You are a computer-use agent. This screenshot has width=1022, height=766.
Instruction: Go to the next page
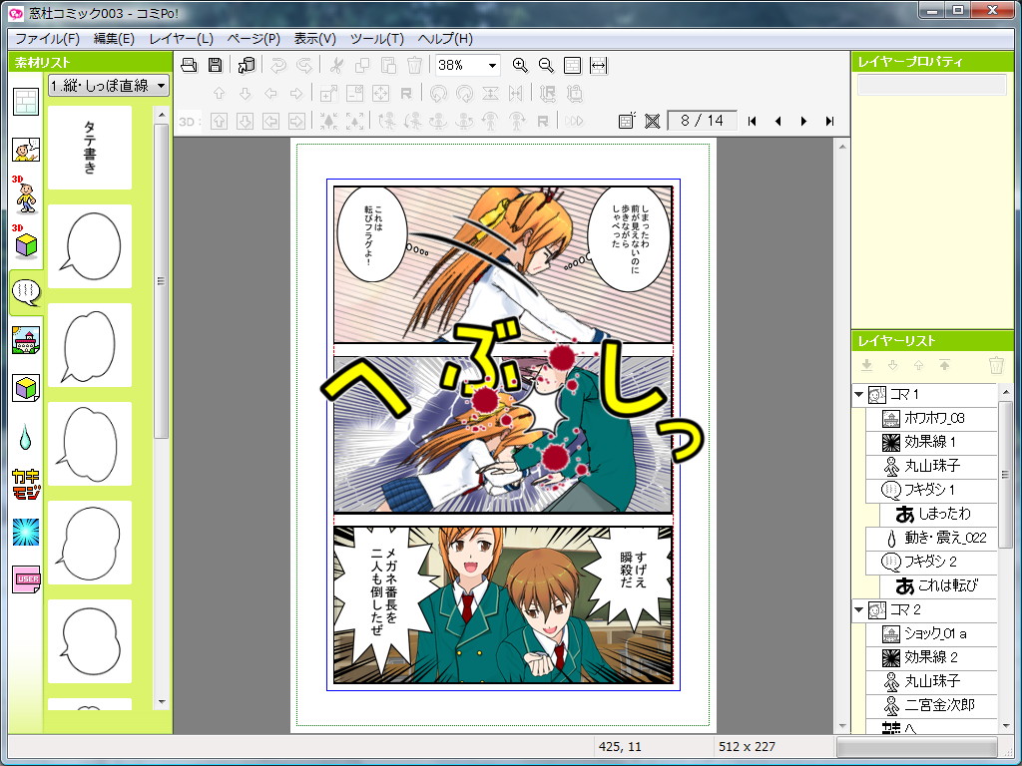[x=803, y=121]
